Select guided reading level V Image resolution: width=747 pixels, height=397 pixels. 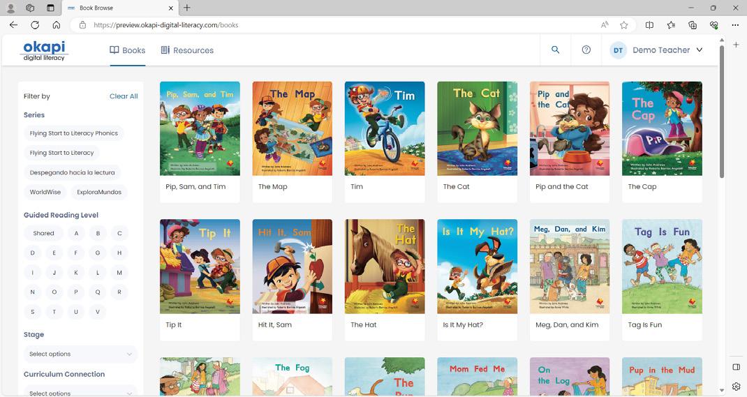point(98,312)
